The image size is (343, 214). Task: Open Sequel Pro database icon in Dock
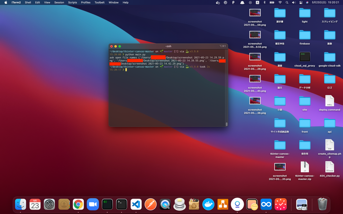click(x=179, y=205)
